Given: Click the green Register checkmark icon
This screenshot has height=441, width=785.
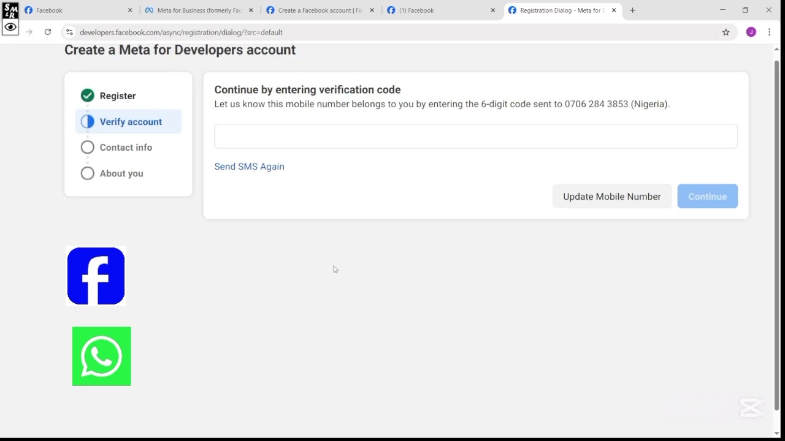Looking at the screenshot, I should click(88, 96).
